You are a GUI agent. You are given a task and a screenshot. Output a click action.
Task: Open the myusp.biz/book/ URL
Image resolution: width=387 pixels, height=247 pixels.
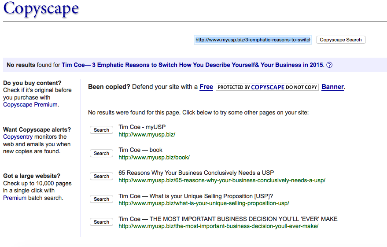coord(154,158)
